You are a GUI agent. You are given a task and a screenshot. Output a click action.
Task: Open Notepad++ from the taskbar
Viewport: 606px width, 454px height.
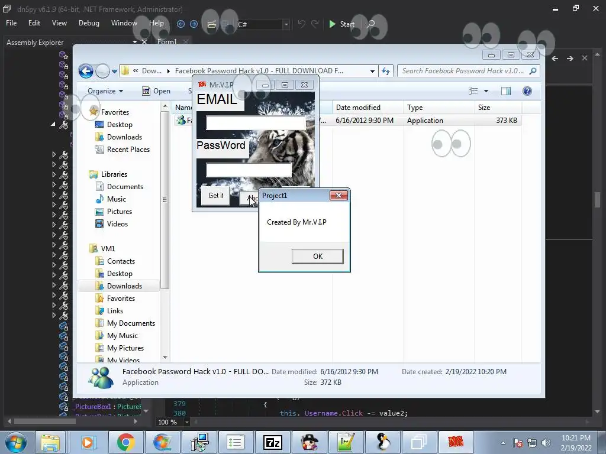click(x=346, y=442)
